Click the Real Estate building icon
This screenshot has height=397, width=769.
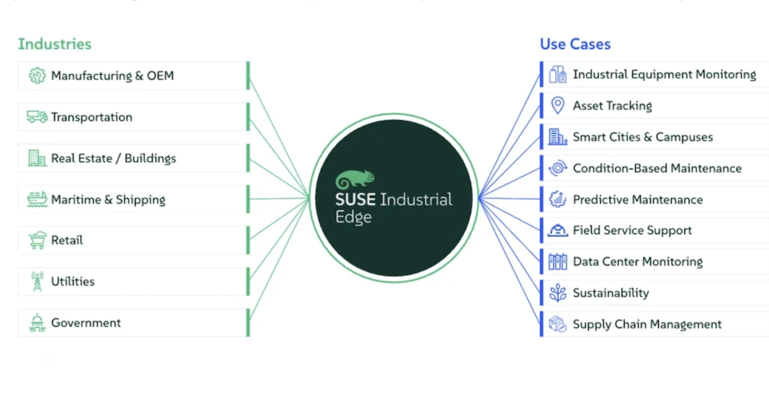pyautogui.click(x=37, y=158)
